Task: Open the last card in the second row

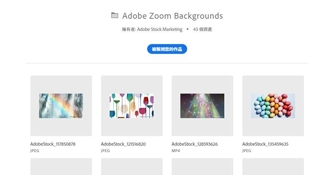Action: click(x=273, y=167)
